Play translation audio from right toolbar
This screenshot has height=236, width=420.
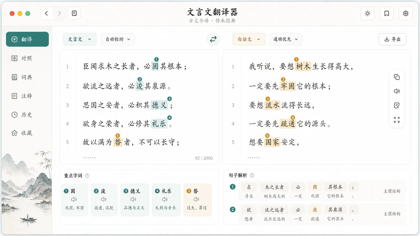pos(397,91)
